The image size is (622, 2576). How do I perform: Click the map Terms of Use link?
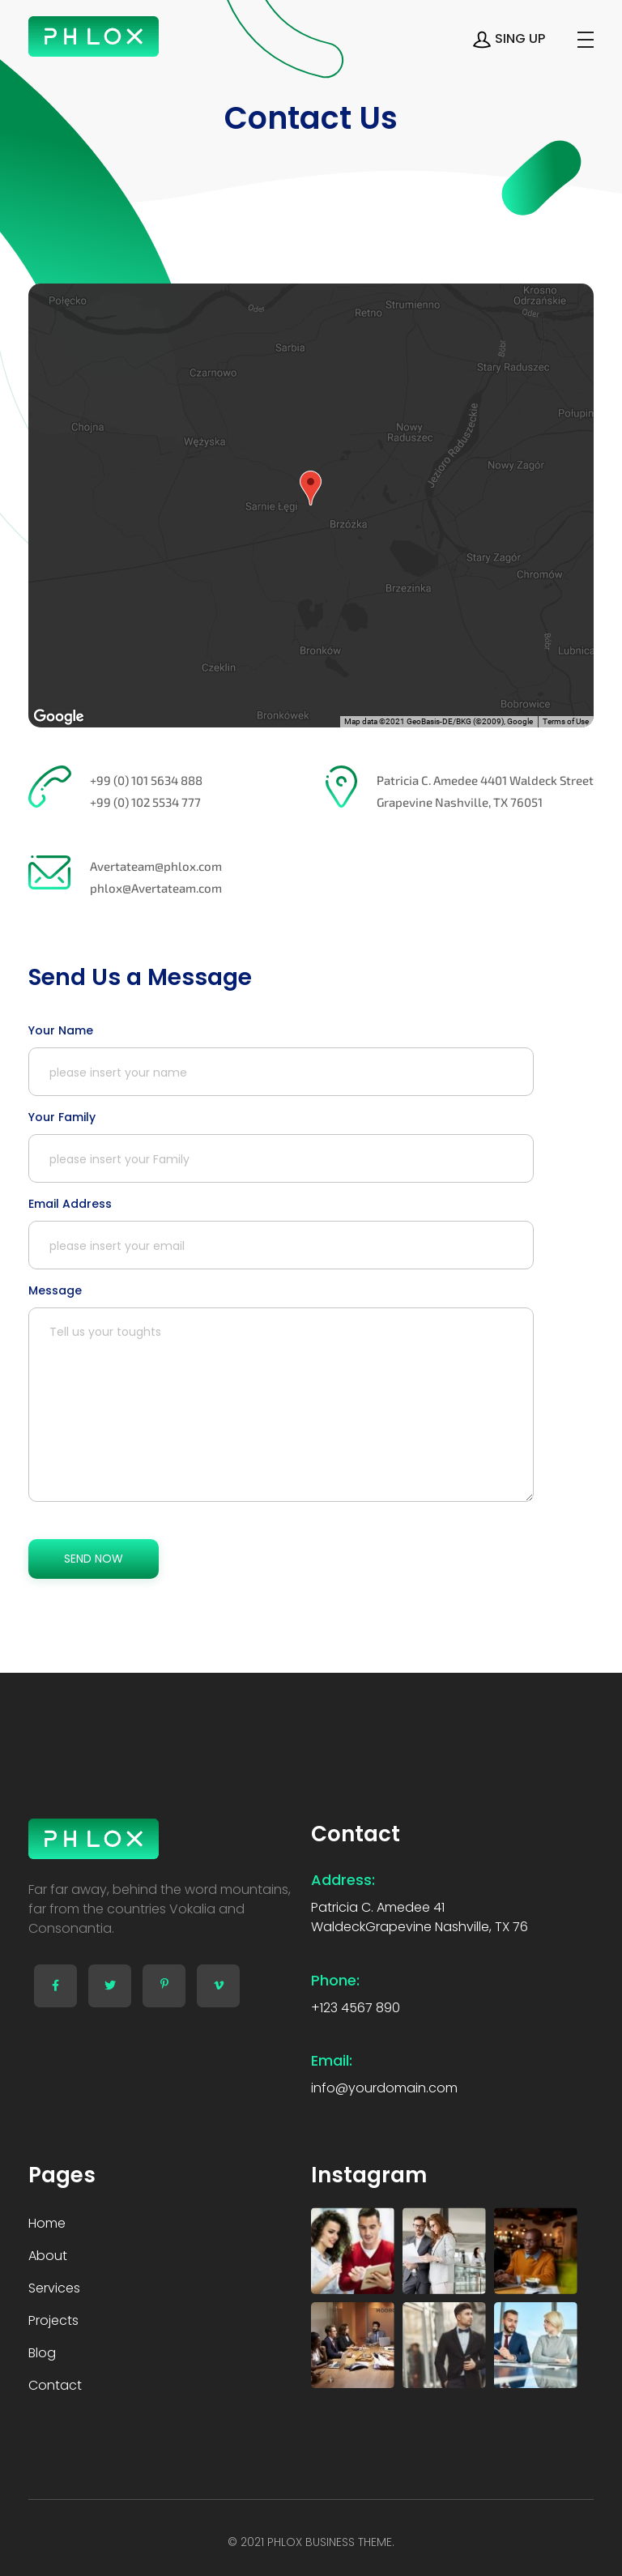565,721
